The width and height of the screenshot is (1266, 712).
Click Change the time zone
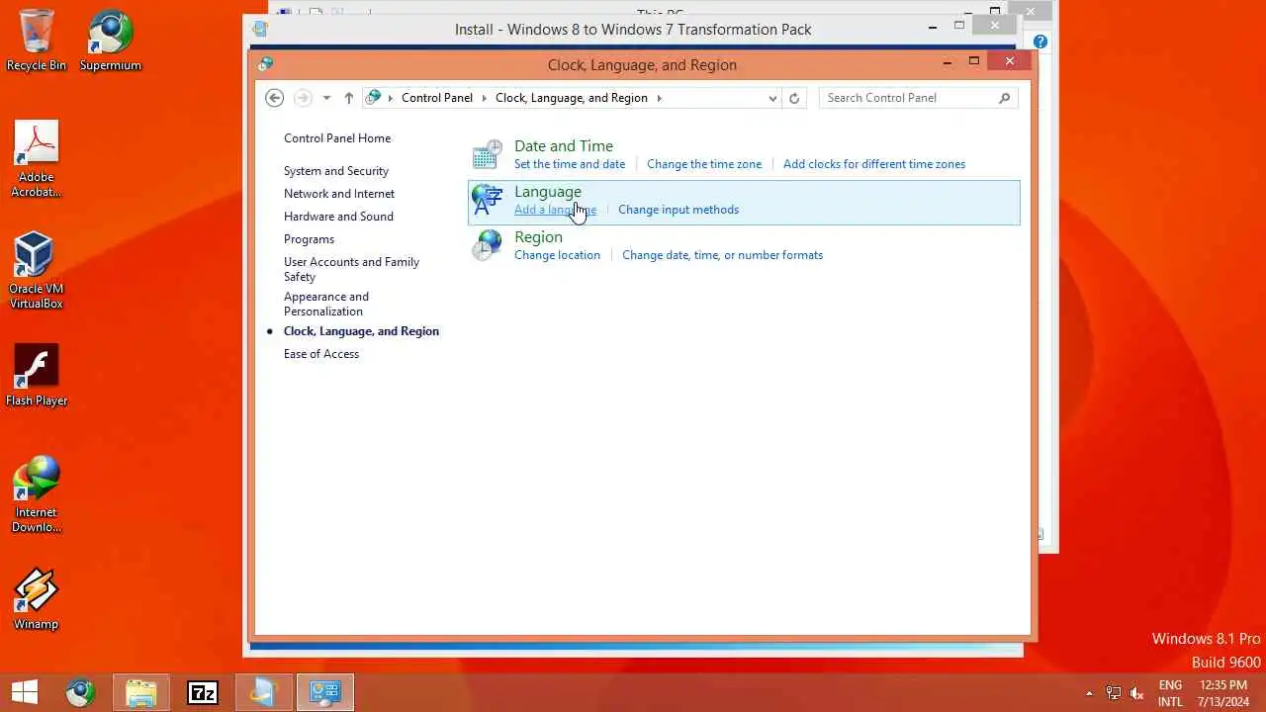pyautogui.click(x=704, y=164)
